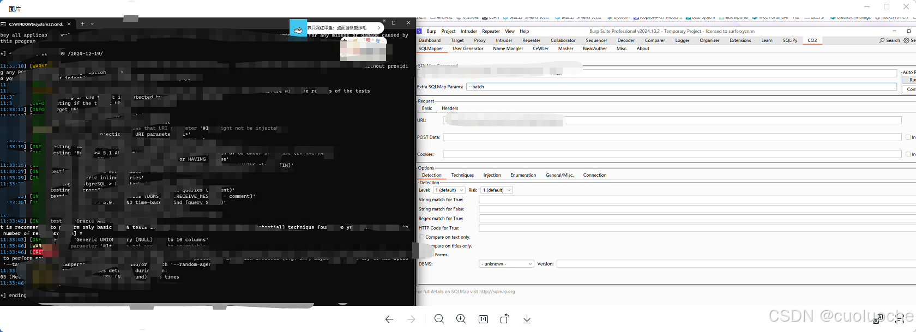Click the Burp Suite lightning logo icon
916x332 pixels.
(419, 31)
